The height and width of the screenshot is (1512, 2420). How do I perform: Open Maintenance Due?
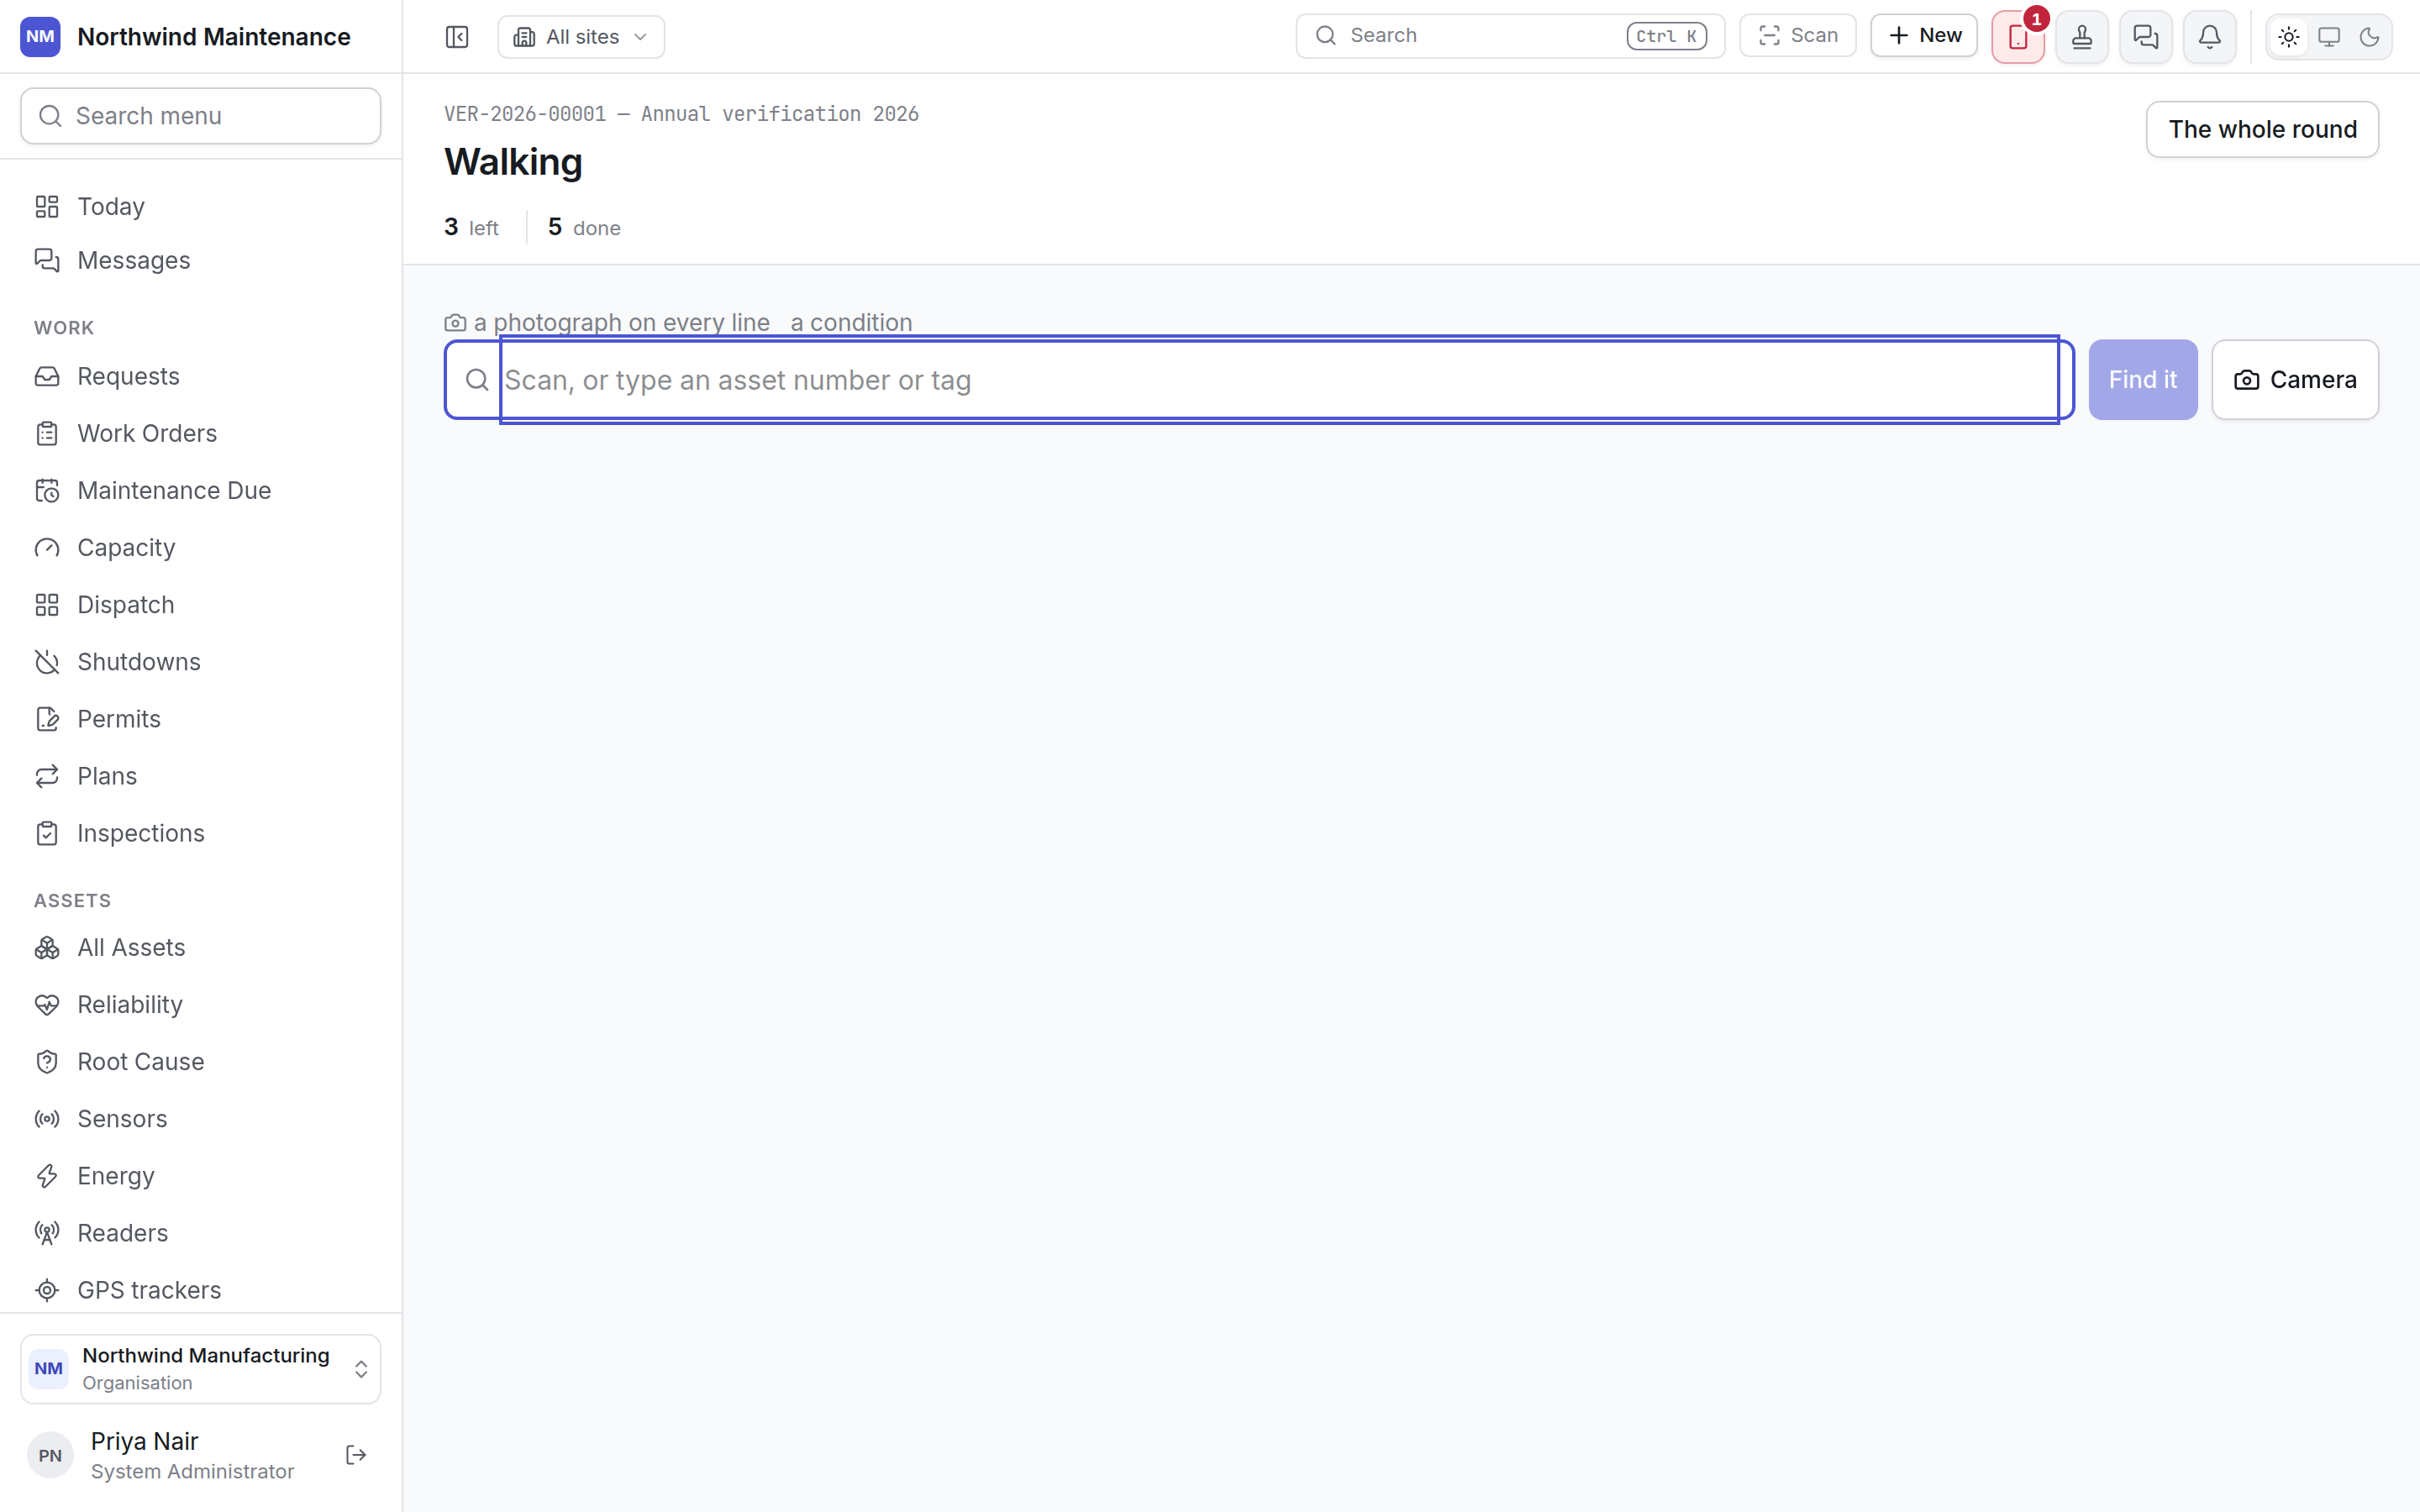click(201, 490)
